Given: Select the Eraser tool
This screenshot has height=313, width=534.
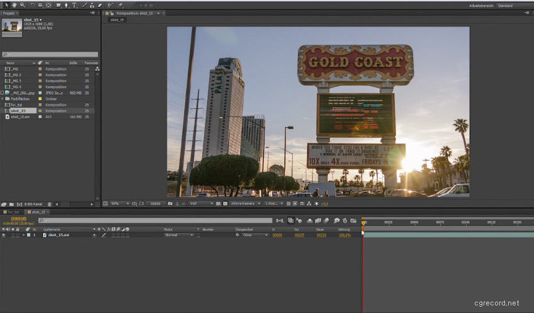Looking at the screenshot, I should pyautogui.click(x=100, y=5).
